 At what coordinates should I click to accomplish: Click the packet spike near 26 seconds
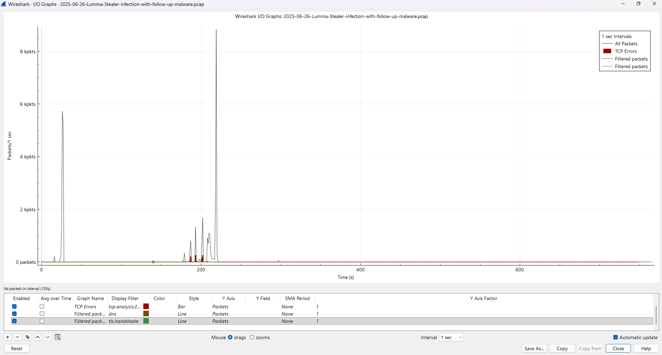coord(63,187)
